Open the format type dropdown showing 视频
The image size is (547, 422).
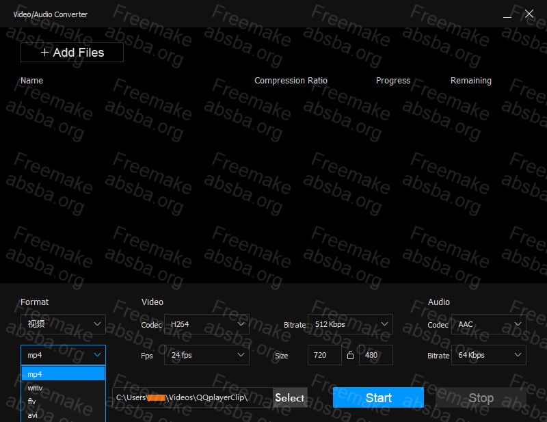click(x=63, y=324)
